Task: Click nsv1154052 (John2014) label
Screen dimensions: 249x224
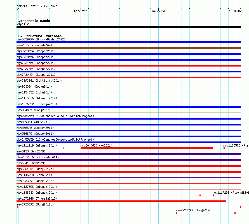Action: (34, 92)
